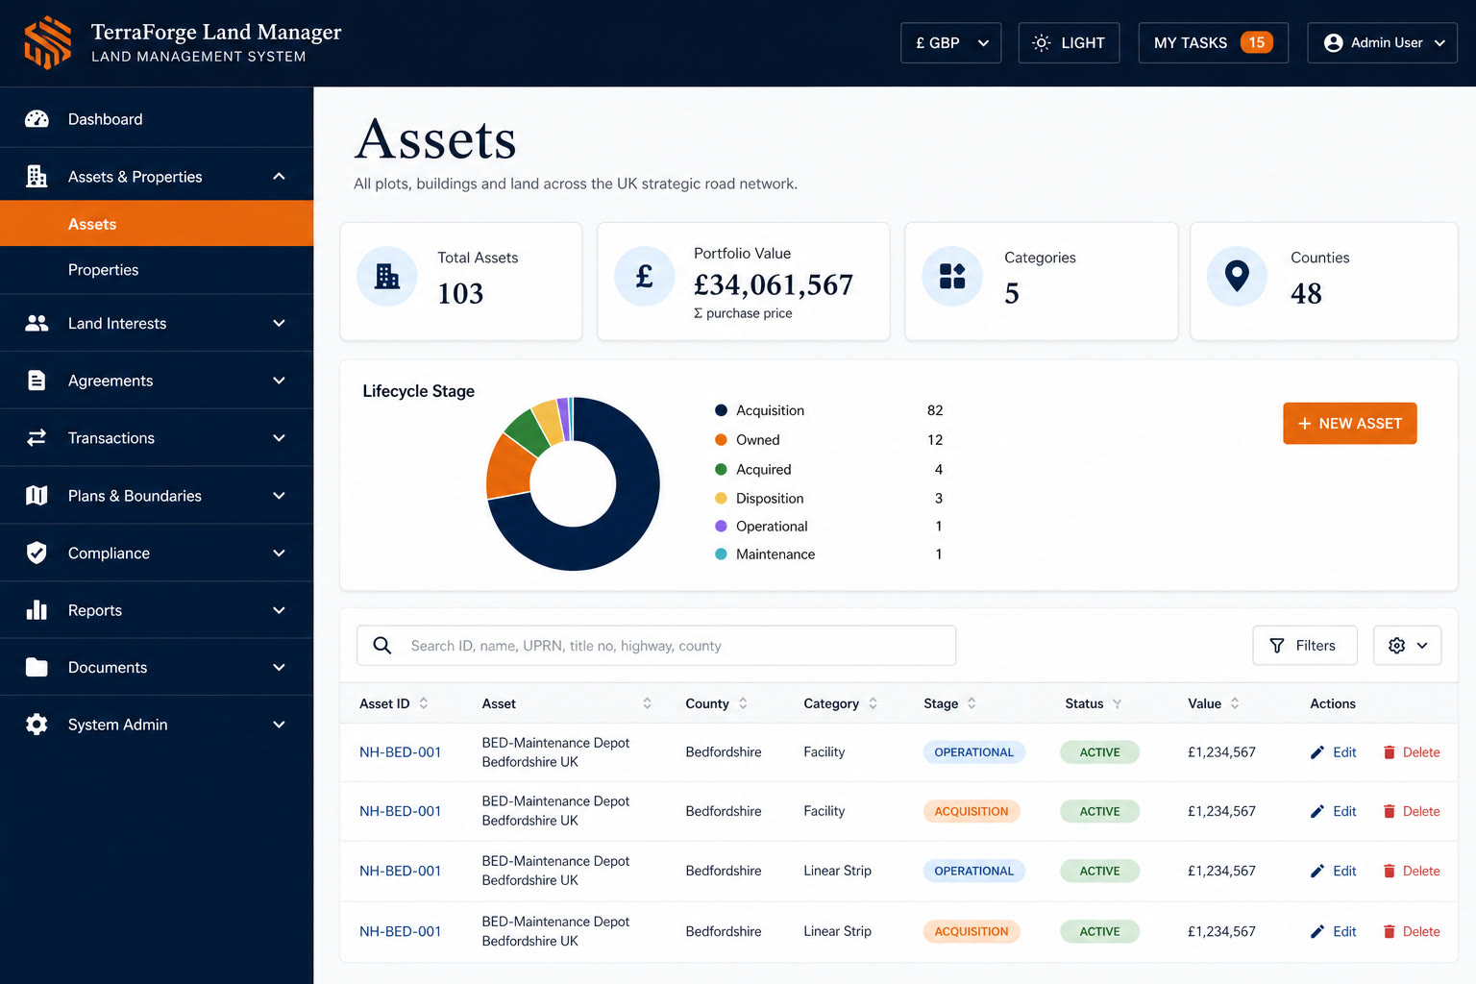This screenshot has height=984, width=1476.
Task: Toggle the LIGHT theme button
Action: click(x=1069, y=42)
